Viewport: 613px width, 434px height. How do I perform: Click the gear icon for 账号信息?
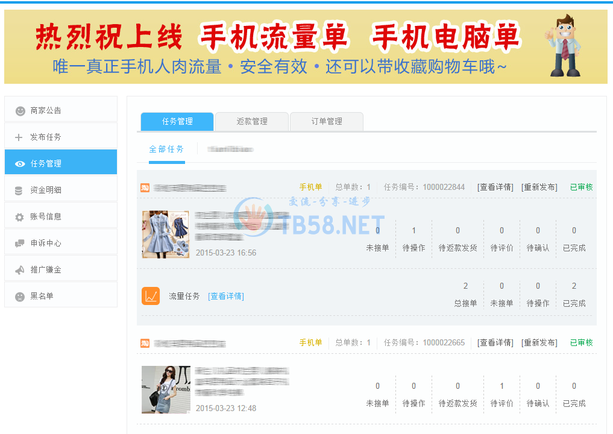20,217
